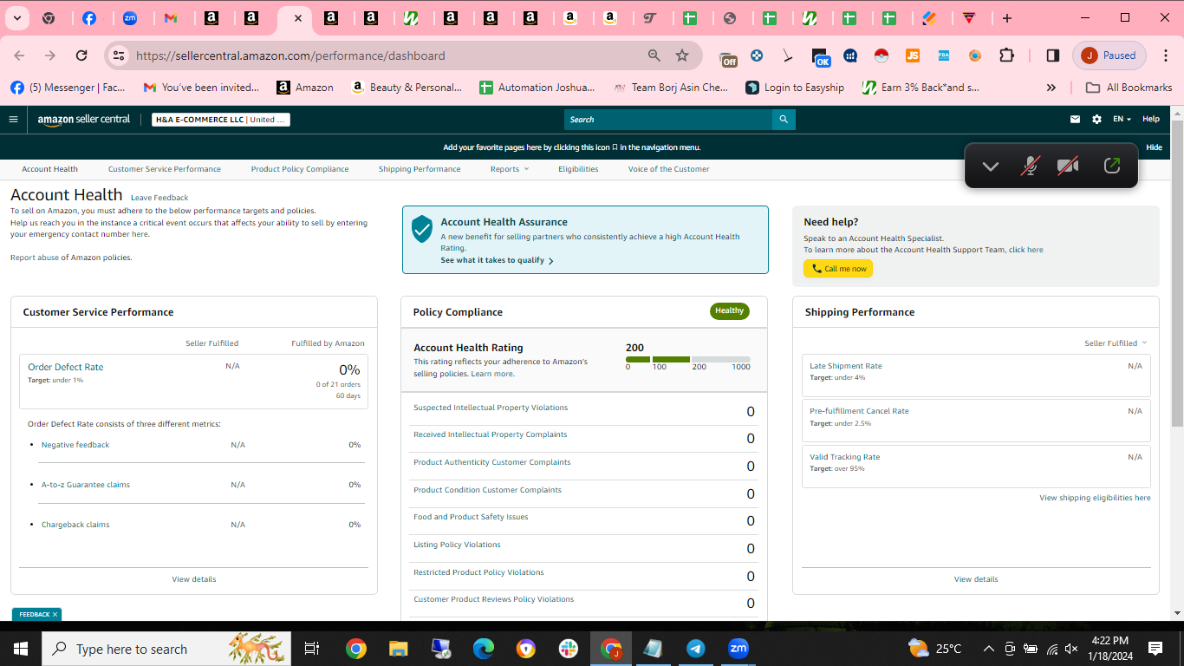The height and width of the screenshot is (666, 1184).
Task: Select the Account Health menu tab
Action: (x=50, y=169)
